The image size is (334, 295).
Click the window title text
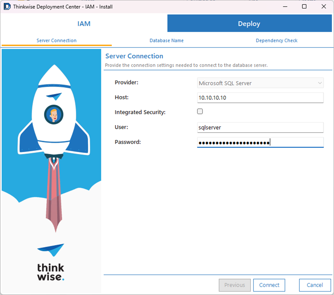63,7
